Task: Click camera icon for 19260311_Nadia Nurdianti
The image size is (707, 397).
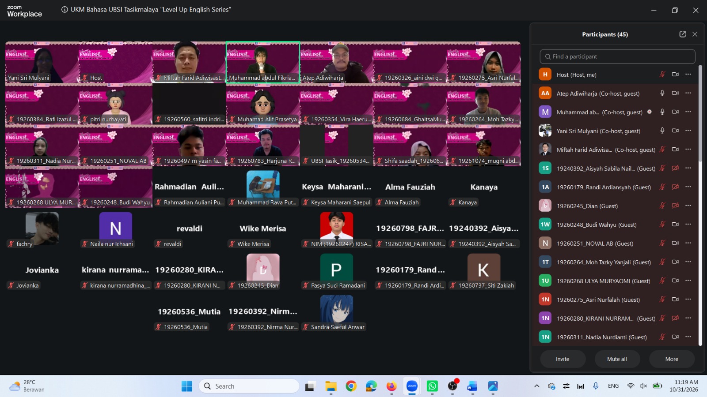Action: (x=675, y=337)
